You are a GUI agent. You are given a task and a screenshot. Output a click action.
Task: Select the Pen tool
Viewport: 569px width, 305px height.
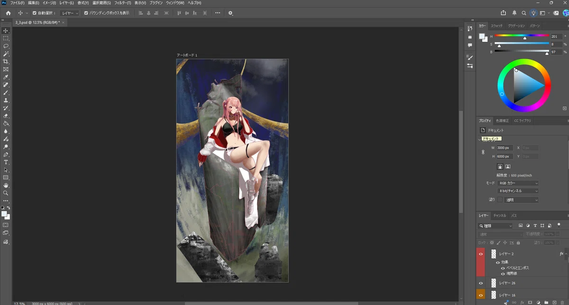6,155
